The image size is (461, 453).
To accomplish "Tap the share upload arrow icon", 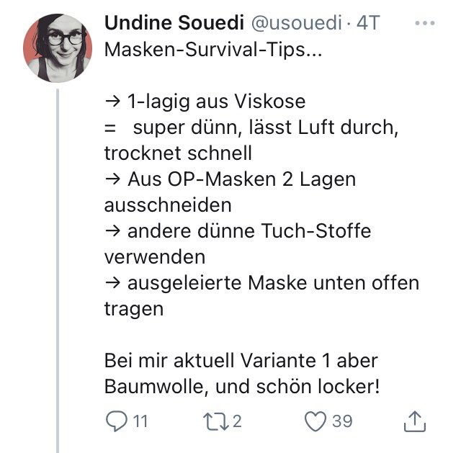I will click(415, 421).
